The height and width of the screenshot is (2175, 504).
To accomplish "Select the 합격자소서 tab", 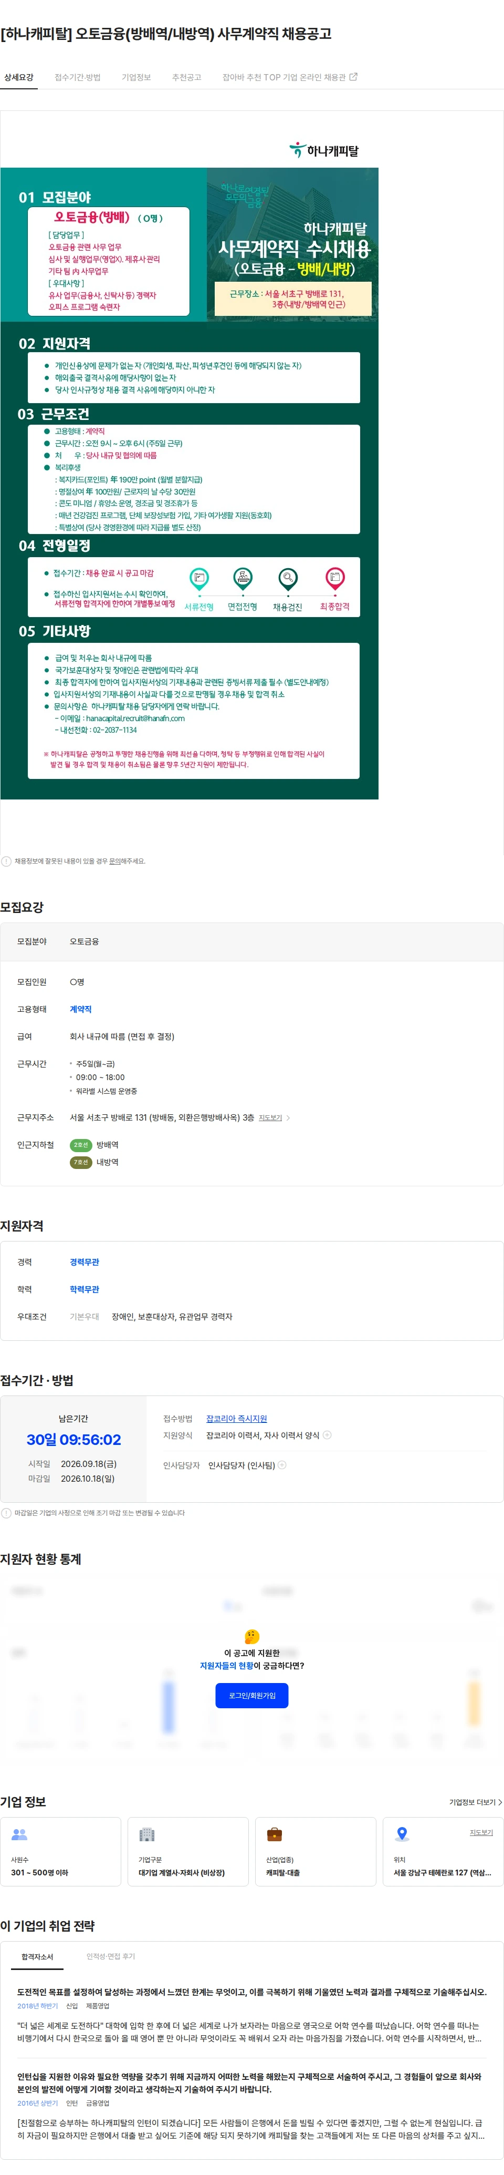I will [x=37, y=1956].
